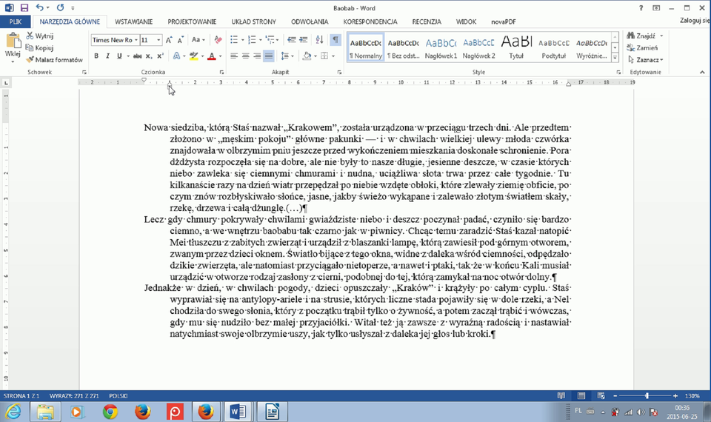Open Malarz formatów format painter
The image size is (711, 422).
(x=56, y=60)
